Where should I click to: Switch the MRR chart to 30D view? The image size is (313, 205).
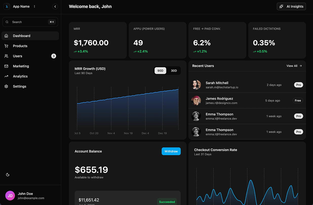click(x=174, y=71)
